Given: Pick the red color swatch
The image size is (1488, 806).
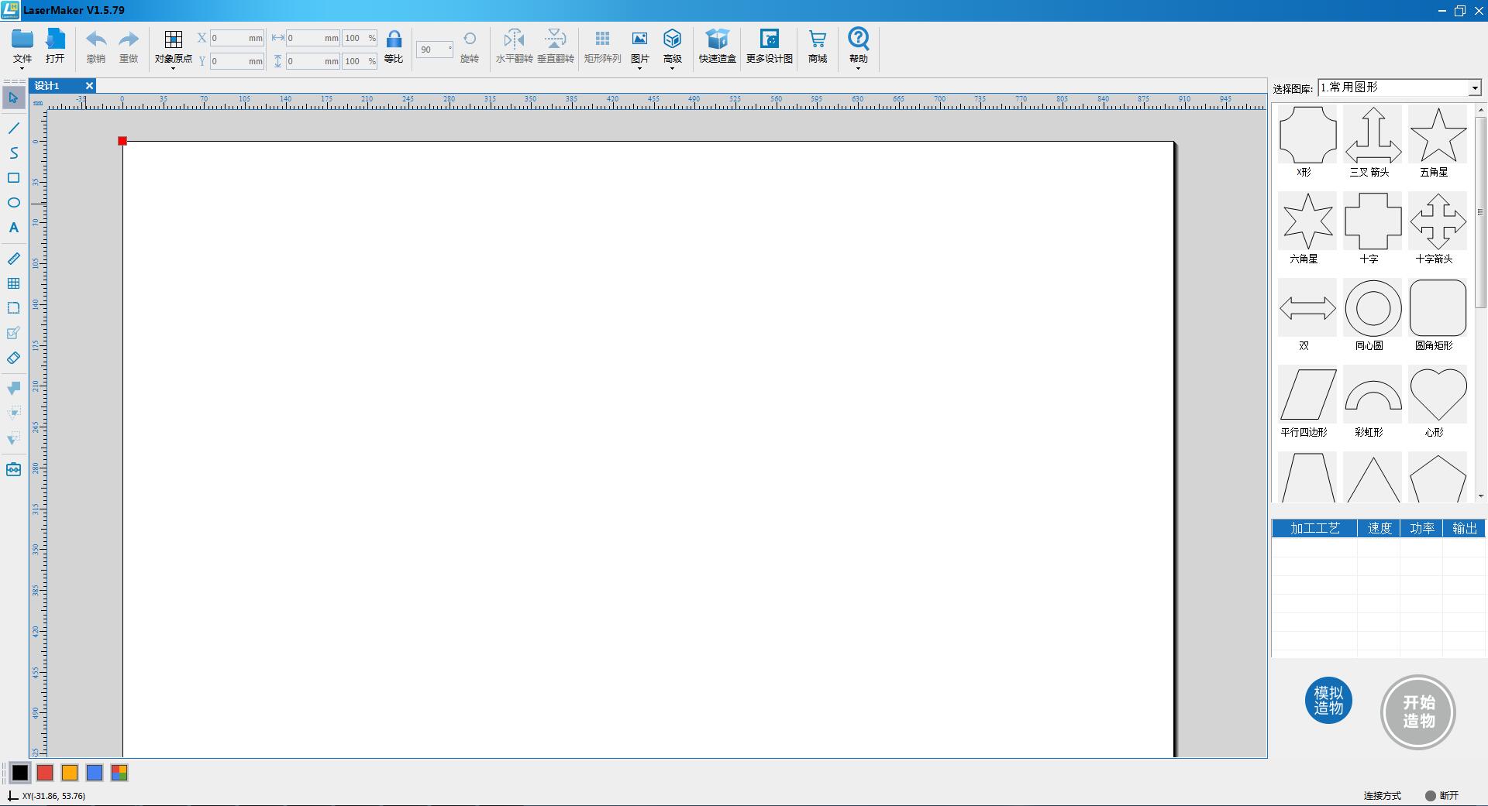Looking at the screenshot, I should pos(45,773).
